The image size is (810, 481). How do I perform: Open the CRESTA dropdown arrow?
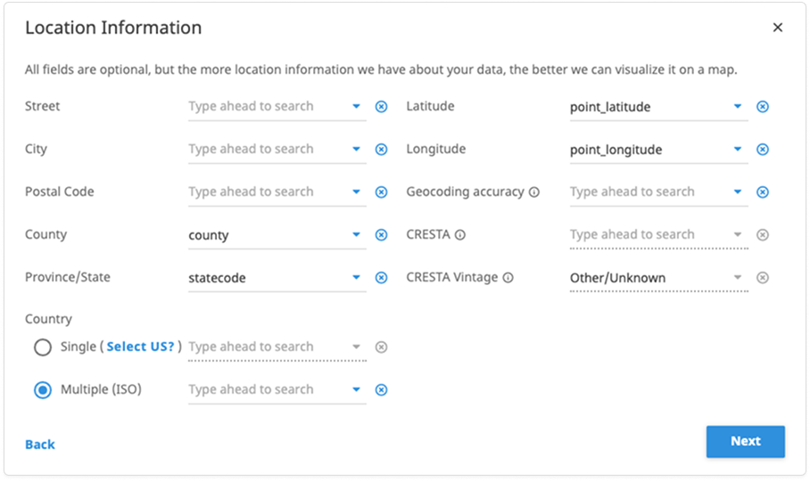click(x=738, y=234)
